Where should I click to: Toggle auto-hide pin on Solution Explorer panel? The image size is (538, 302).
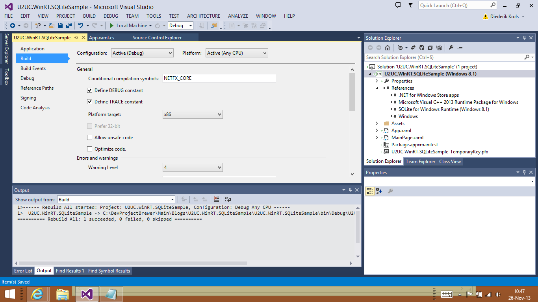[x=524, y=38]
